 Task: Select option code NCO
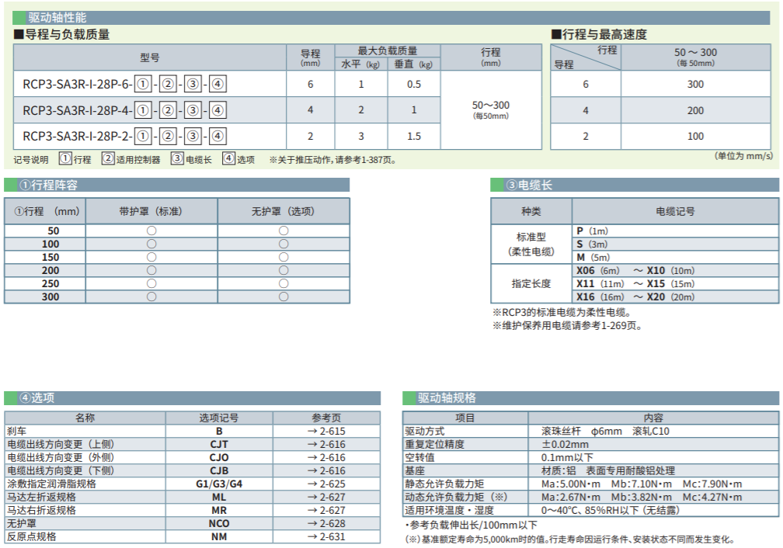point(219,523)
